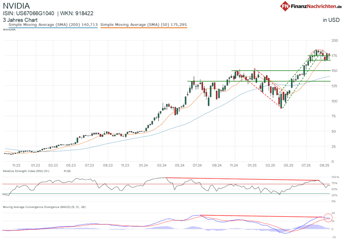Click the MACD -10 axis label
Image resolution: width=343 pixels, height=241 pixels.
pos(334,237)
